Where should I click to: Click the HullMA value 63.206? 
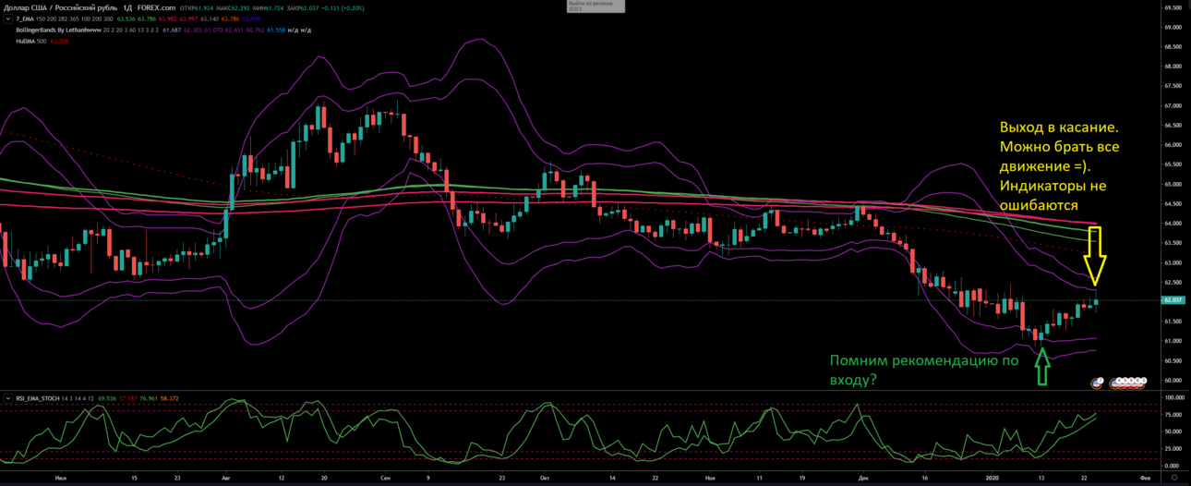pyautogui.click(x=60, y=42)
